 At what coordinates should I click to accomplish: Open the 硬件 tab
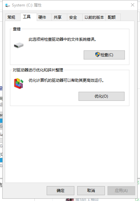click(42, 17)
